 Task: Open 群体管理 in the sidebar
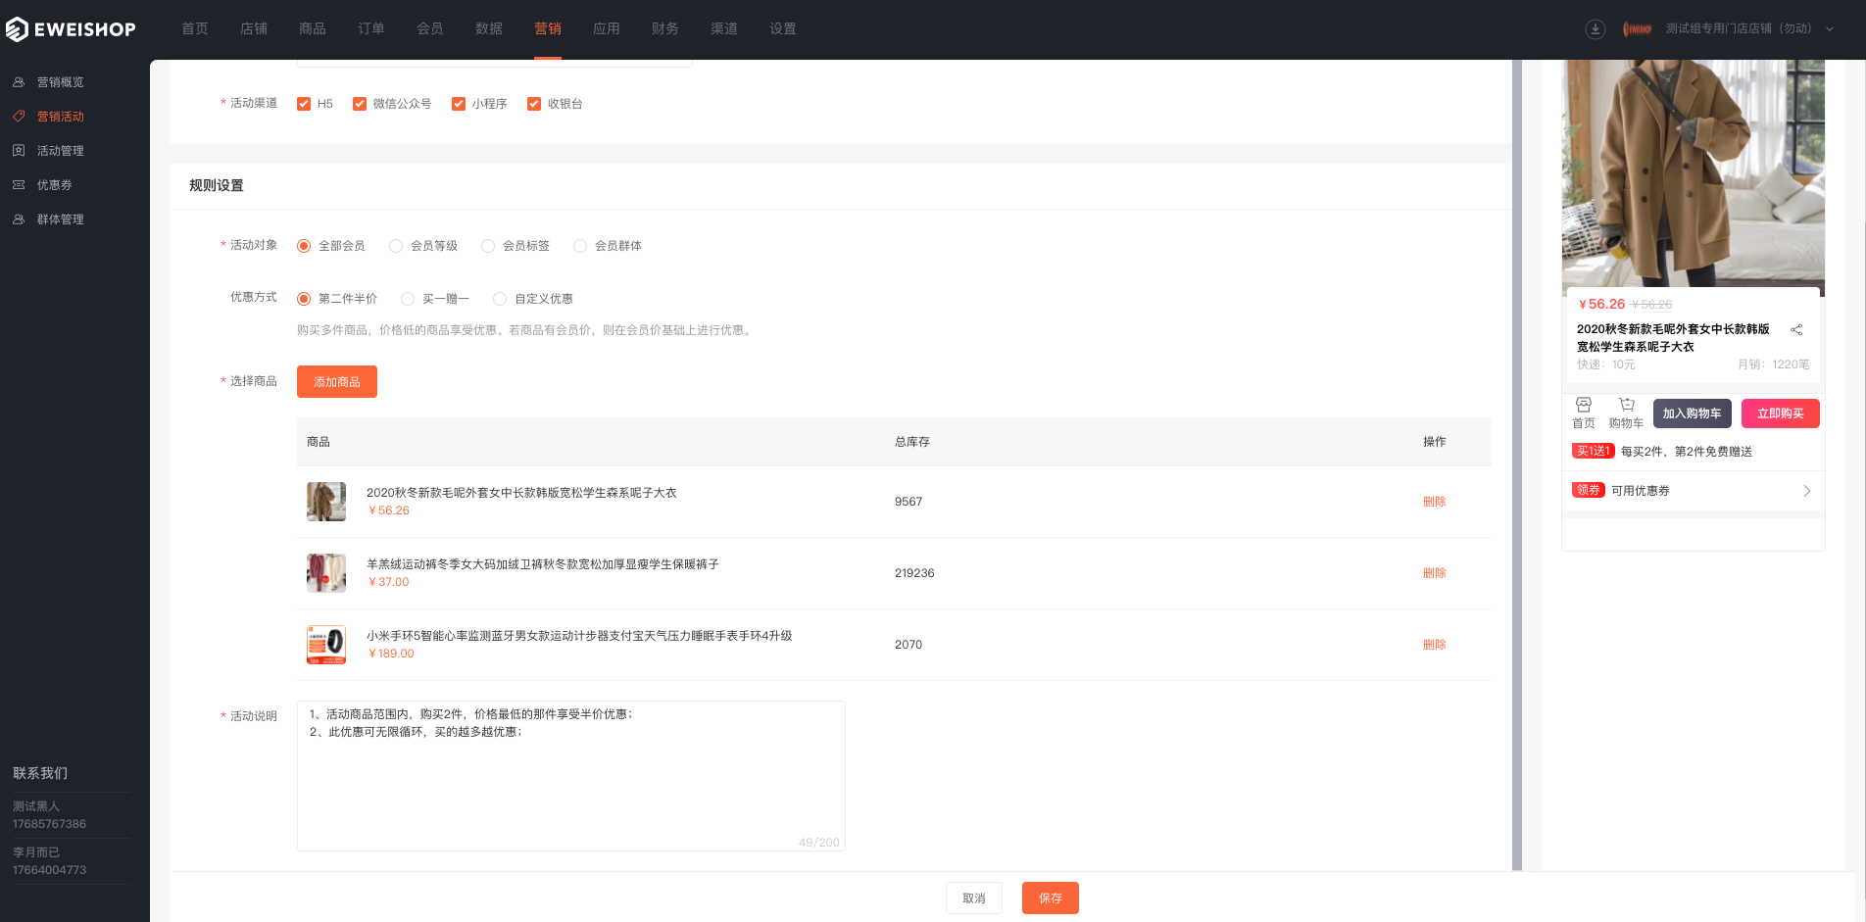[x=61, y=219]
